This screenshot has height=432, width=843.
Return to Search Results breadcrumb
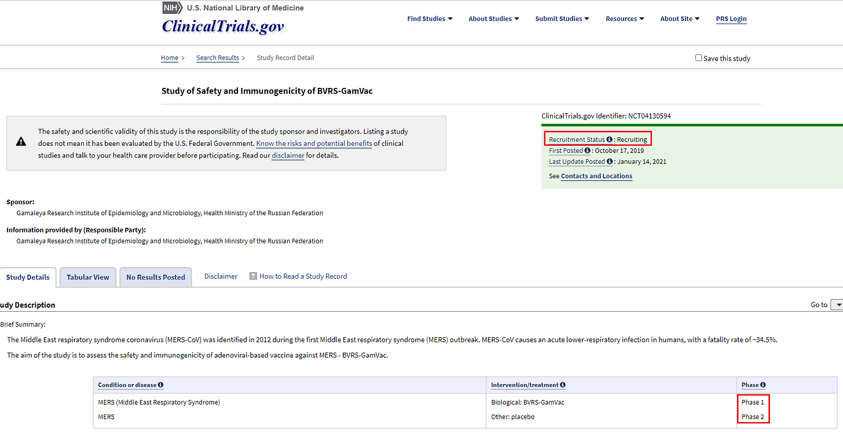tap(218, 58)
